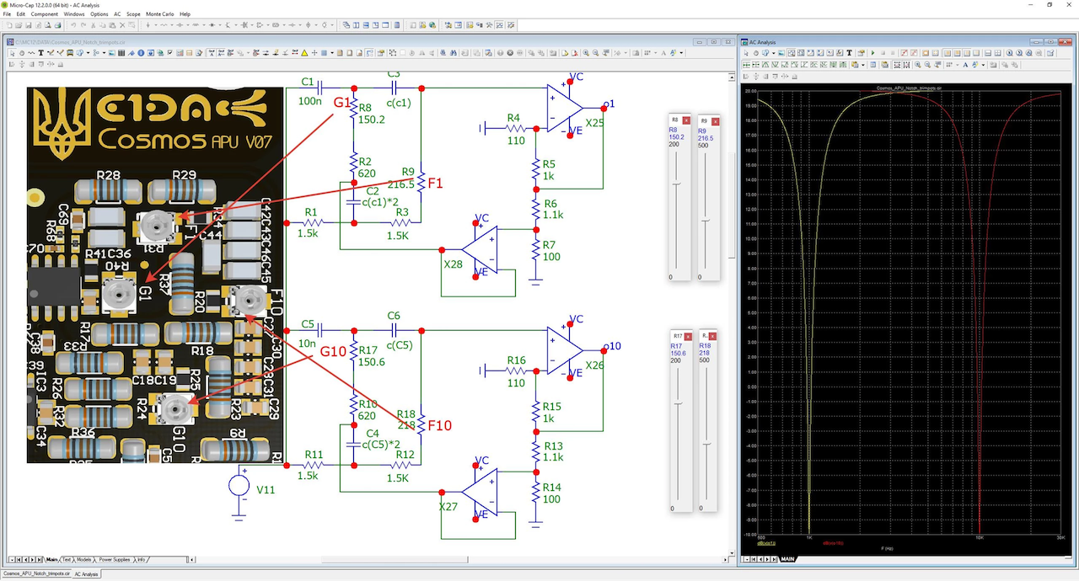Click the Info icon in schematic toolbar

click(x=141, y=53)
